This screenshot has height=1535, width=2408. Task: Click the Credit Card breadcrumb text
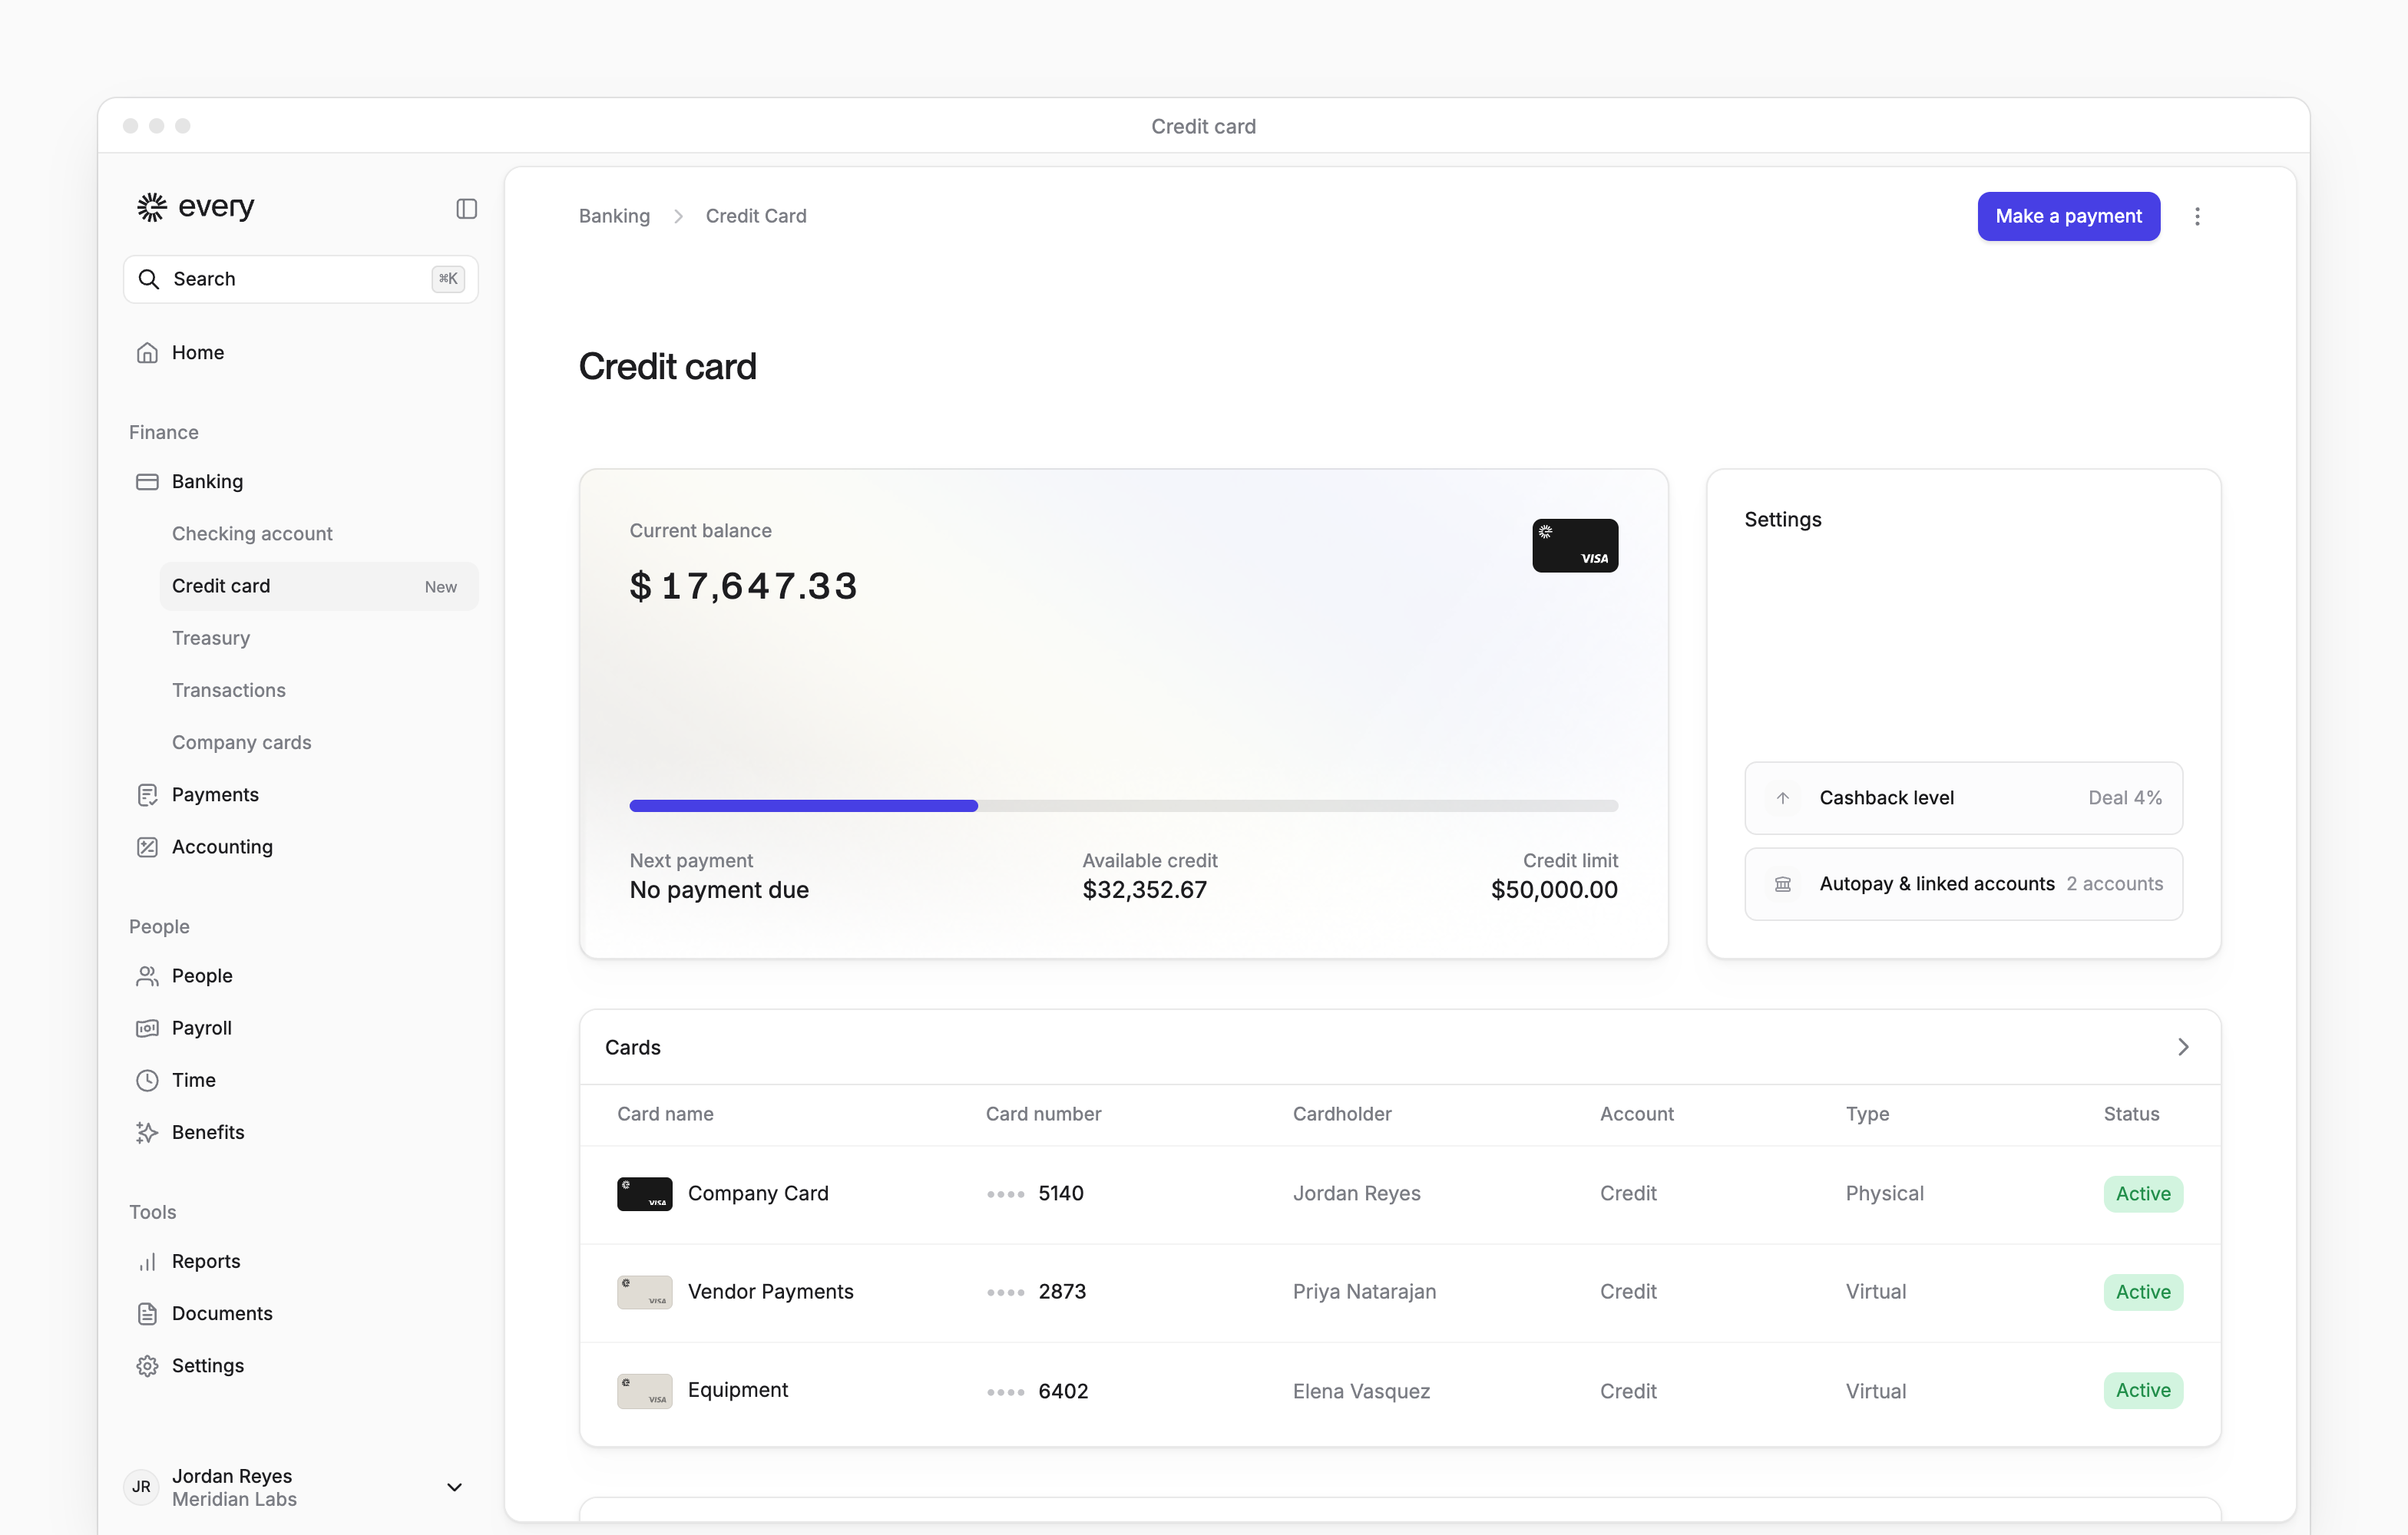click(x=756, y=217)
